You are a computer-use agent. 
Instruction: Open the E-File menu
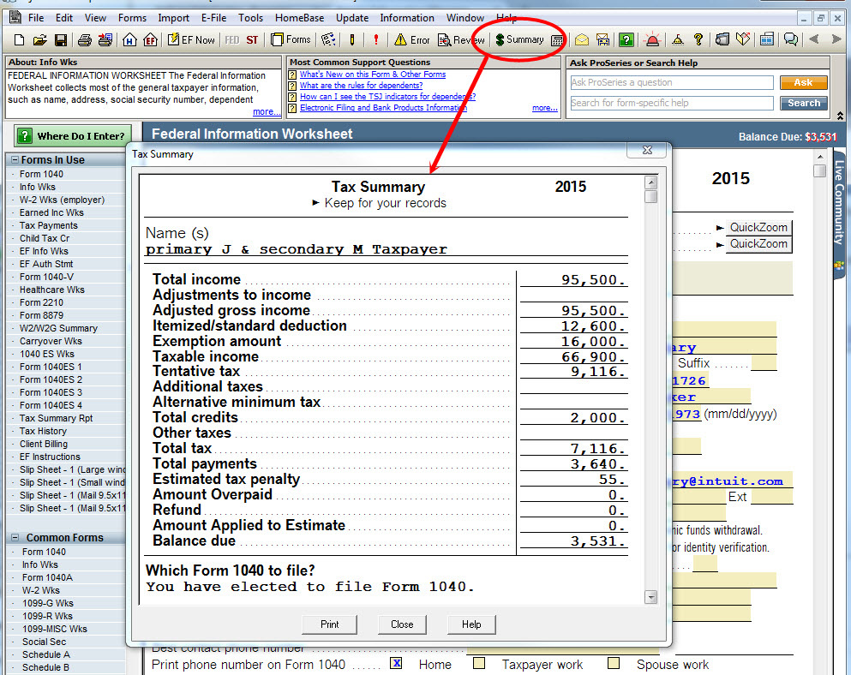[214, 18]
